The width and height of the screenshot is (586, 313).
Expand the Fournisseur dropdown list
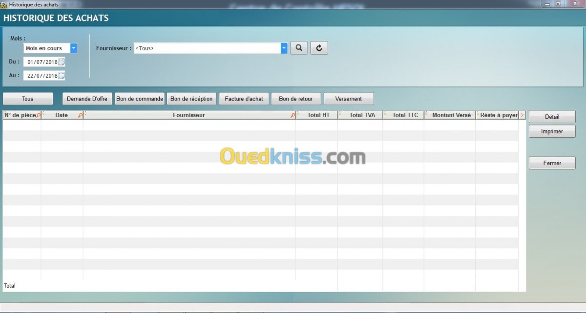point(284,48)
